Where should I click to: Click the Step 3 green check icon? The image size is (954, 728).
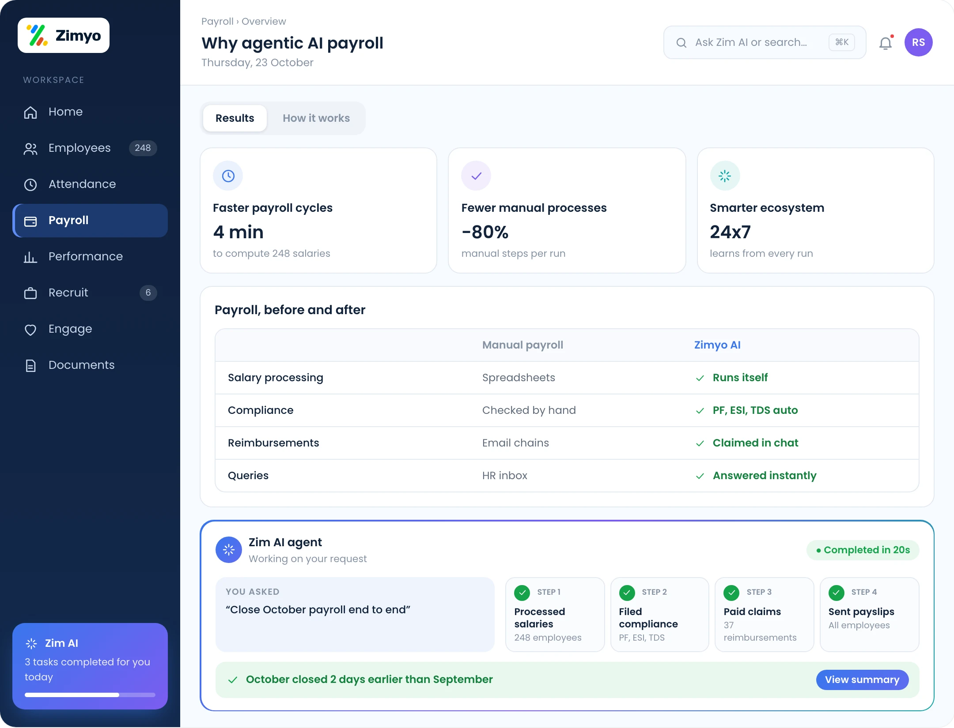(x=731, y=593)
